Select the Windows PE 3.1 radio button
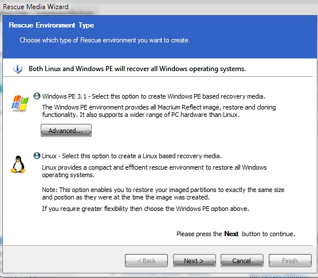This screenshot has width=318, height=278. click(x=37, y=96)
